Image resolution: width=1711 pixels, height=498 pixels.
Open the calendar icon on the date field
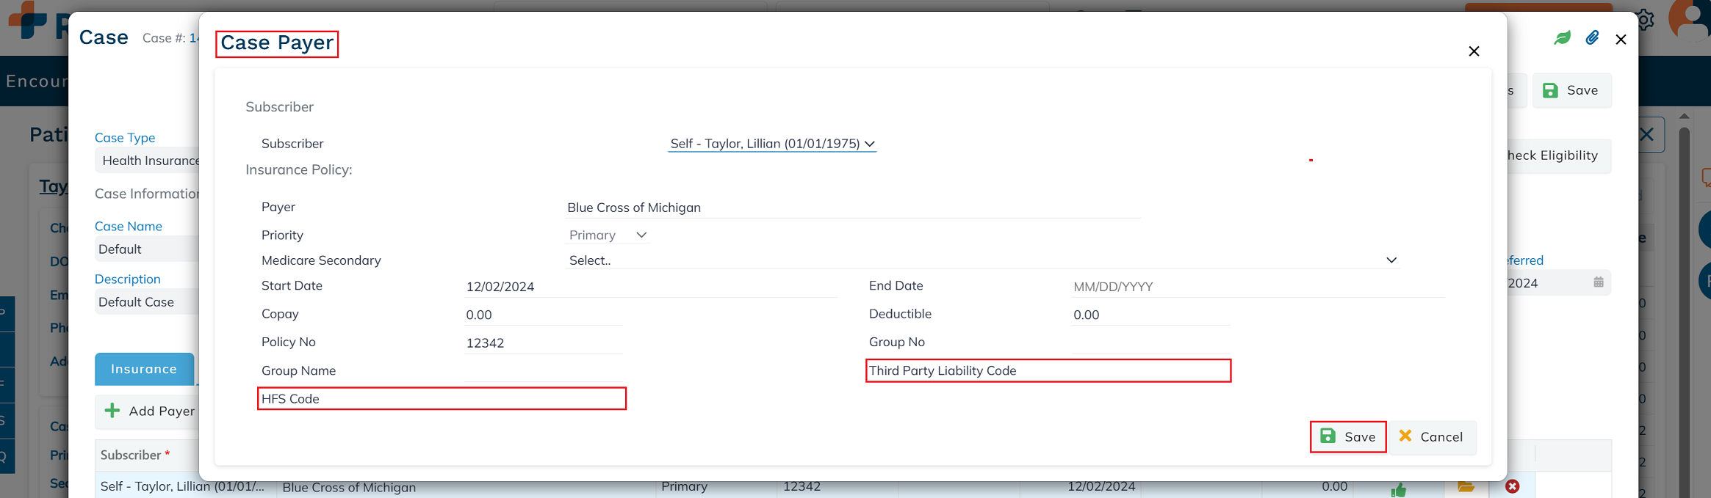1598,282
